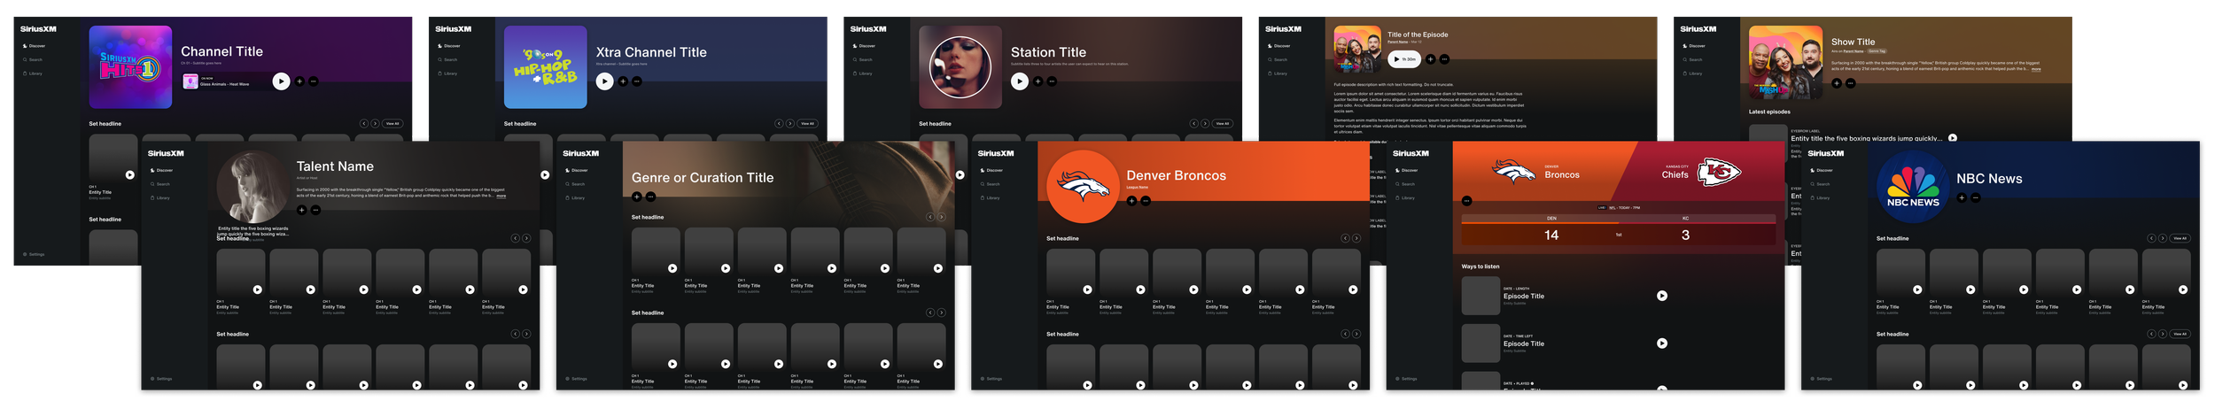
Task: Show previous carousel items in Station Title window
Action: [x=1193, y=124]
